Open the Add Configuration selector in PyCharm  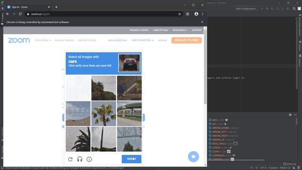point(246,8)
